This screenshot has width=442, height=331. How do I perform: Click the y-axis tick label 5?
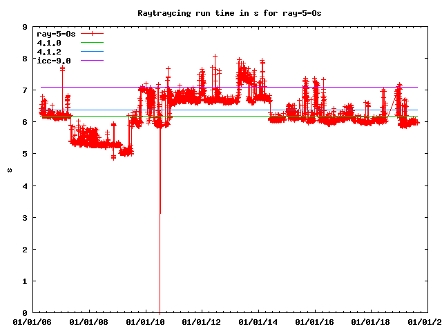[25, 154]
